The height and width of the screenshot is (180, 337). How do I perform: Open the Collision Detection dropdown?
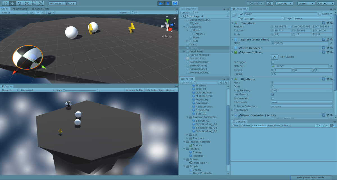click(x=302, y=106)
